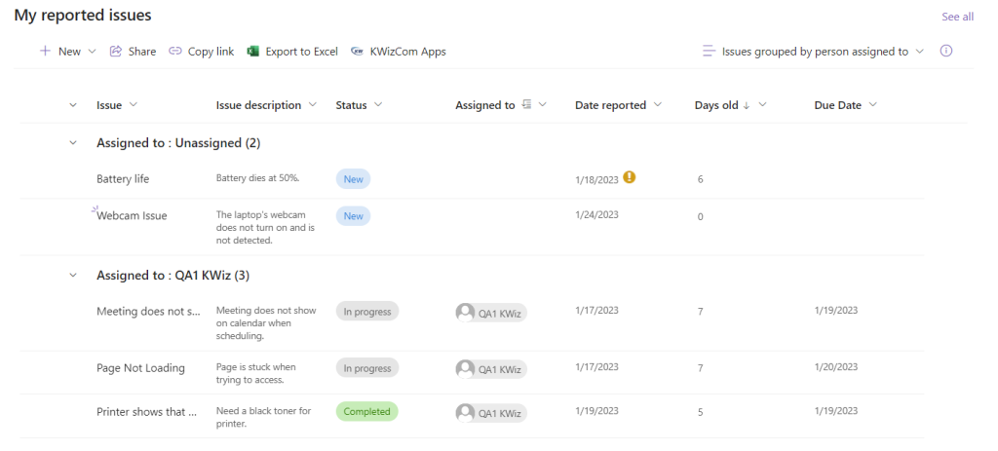Open the dropdown arrow beside New
This screenshot has width=998, height=451.
point(92,52)
